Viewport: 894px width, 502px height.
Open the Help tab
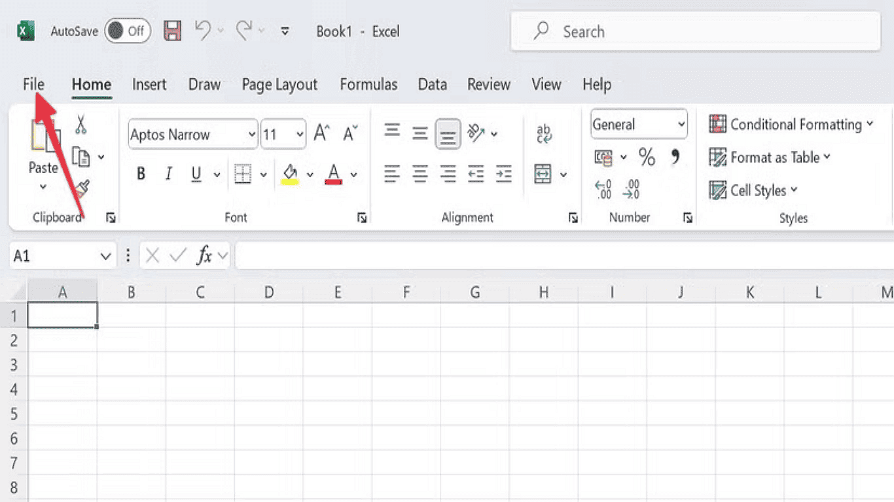[597, 84]
